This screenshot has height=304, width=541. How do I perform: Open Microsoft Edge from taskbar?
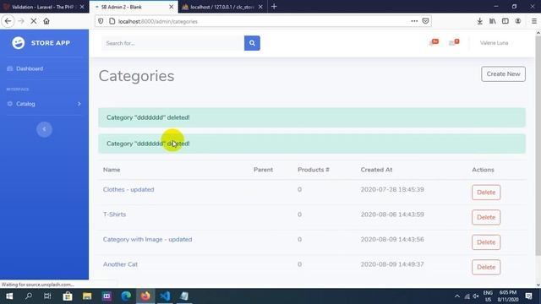coord(126,296)
